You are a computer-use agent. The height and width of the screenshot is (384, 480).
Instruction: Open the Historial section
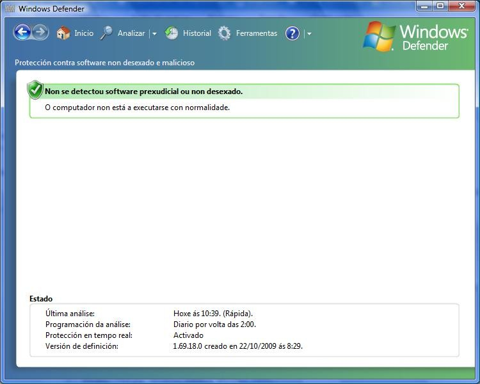(x=196, y=33)
